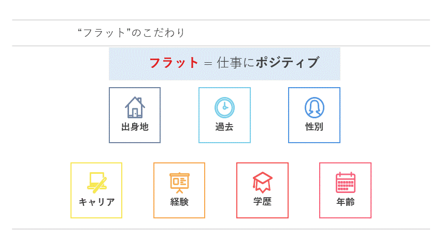Screen dimensions: 442x249
Task: Click the 年齢 label text
Action: click(345, 202)
